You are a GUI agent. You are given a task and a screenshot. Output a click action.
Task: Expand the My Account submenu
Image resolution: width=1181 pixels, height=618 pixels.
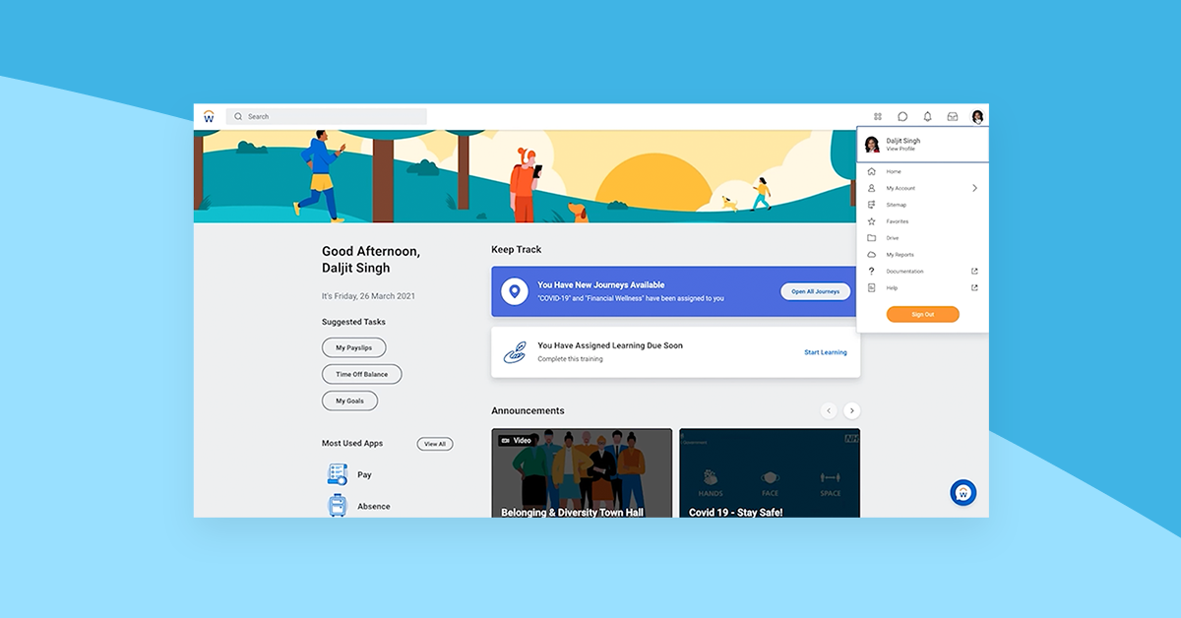tap(973, 187)
